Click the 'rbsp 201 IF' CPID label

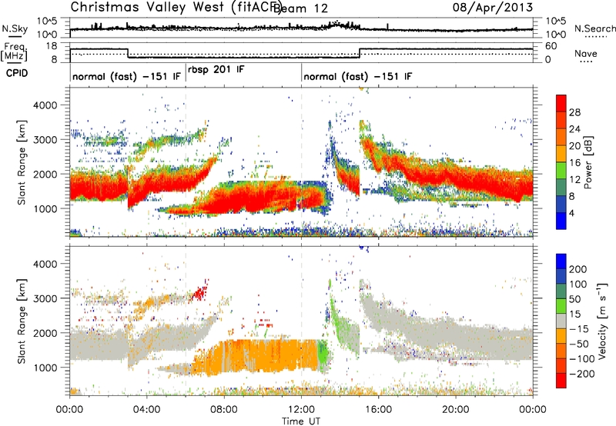coord(216,69)
